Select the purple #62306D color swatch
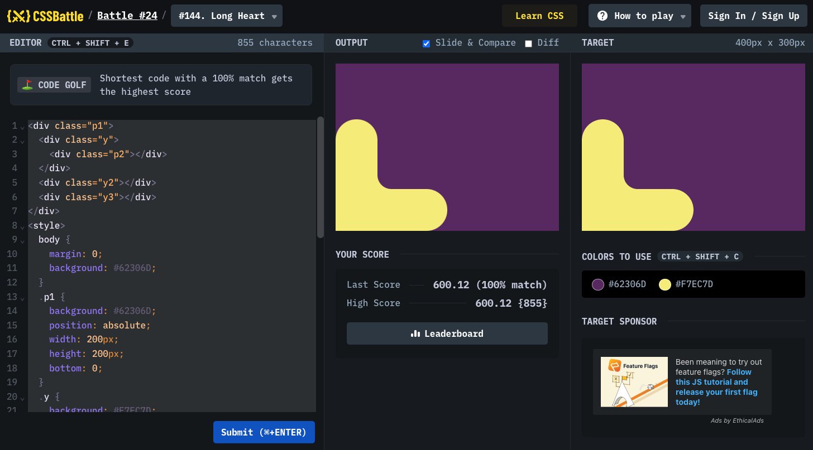 coord(598,284)
